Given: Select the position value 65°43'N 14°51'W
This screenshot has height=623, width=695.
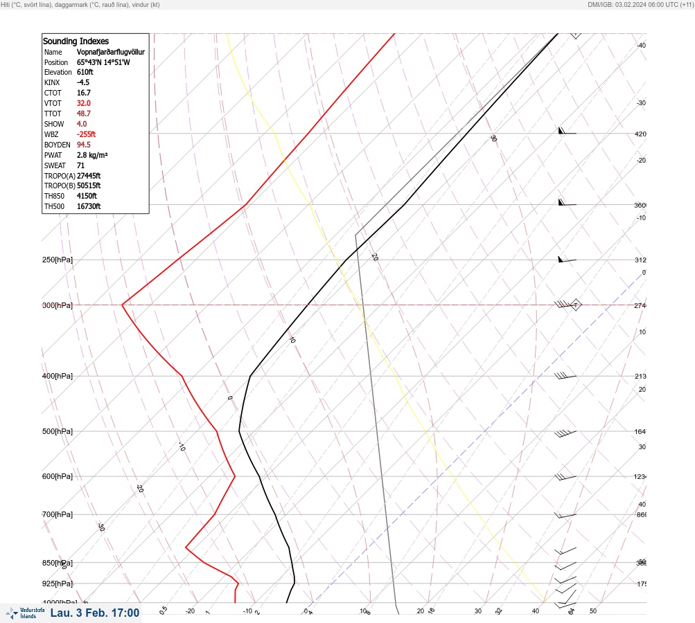Looking at the screenshot, I should coord(103,62).
